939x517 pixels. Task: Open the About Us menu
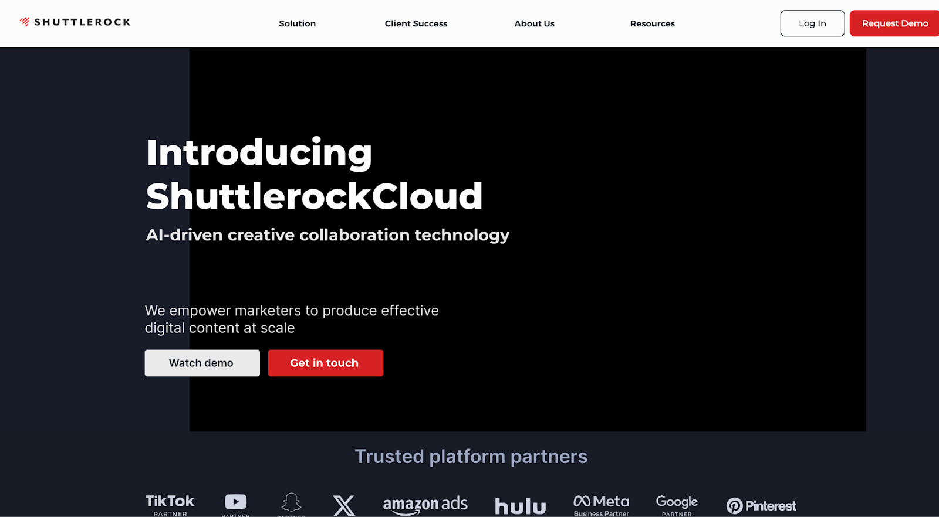pyautogui.click(x=535, y=23)
